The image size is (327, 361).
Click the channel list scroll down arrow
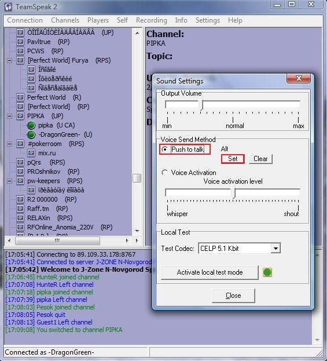[137, 231]
